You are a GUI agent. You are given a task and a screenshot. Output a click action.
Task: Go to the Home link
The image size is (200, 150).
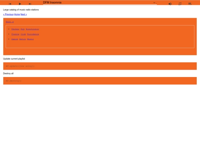click(x=17, y=14)
